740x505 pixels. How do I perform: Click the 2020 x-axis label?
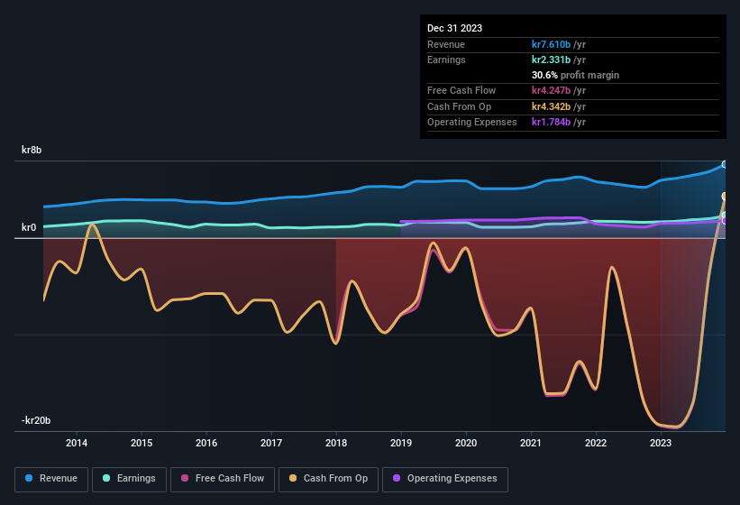coord(466,443)
